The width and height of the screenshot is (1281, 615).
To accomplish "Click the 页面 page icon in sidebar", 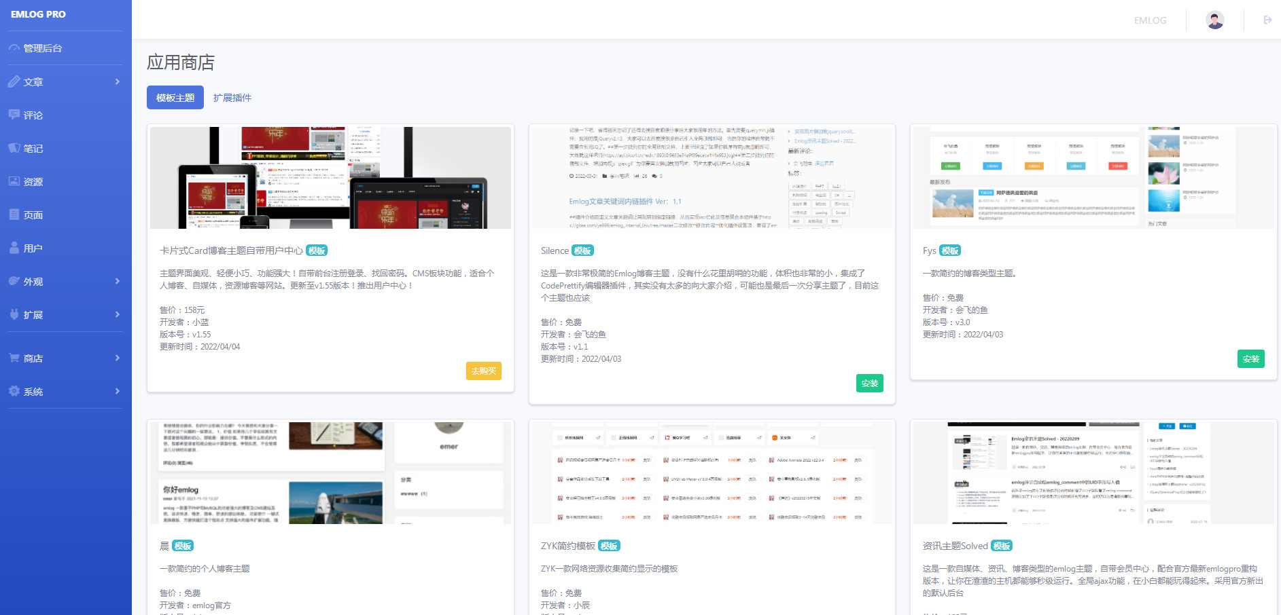I will [x=14, y=215].
